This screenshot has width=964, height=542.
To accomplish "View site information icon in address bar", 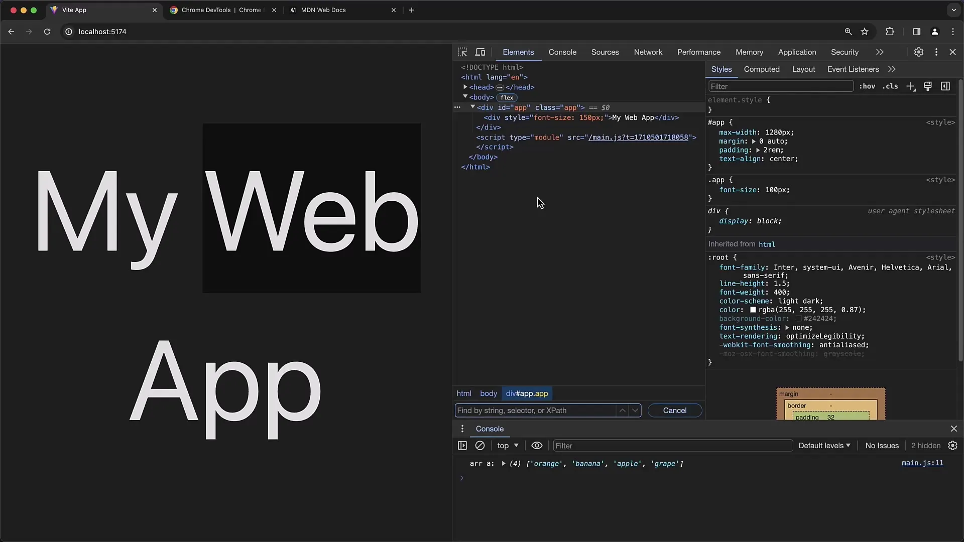I will [69, 32].
